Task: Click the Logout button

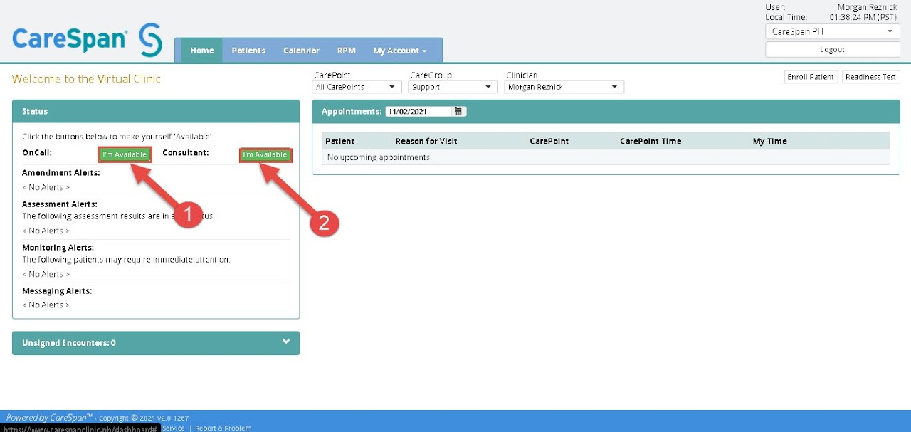Action: click(832, 50)
